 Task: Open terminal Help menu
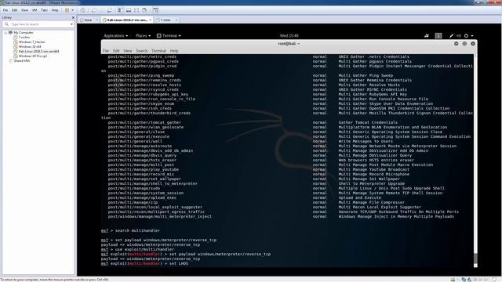pyautogui.click(x=174, y=51)
